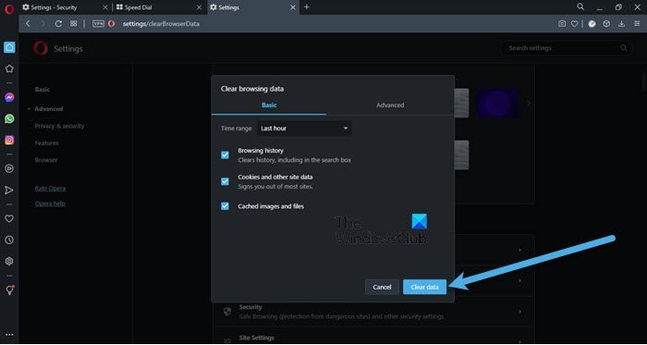The width and height of the screenshot is (647, 345).
Task: Click the Cancel button
Action: point(382,288)
